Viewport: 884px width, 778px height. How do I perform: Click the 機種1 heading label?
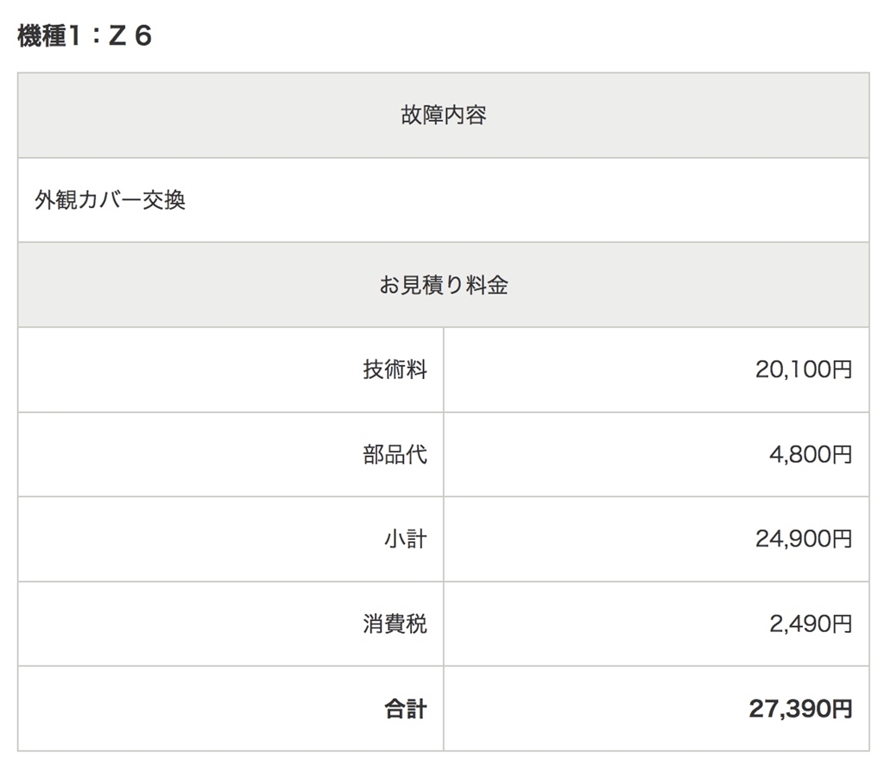48,36
